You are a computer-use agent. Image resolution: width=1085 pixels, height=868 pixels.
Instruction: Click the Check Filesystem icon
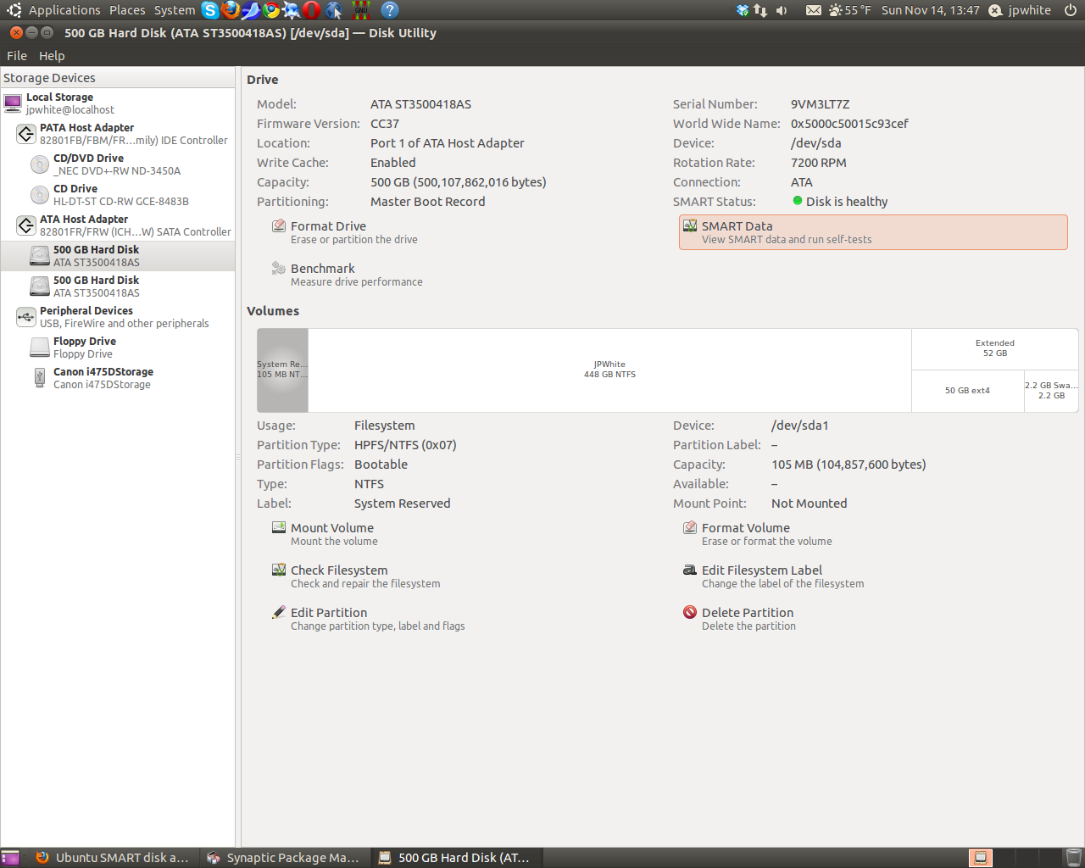278,570
